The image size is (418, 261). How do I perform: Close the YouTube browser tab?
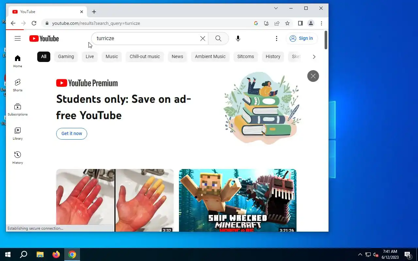point(82,12)
